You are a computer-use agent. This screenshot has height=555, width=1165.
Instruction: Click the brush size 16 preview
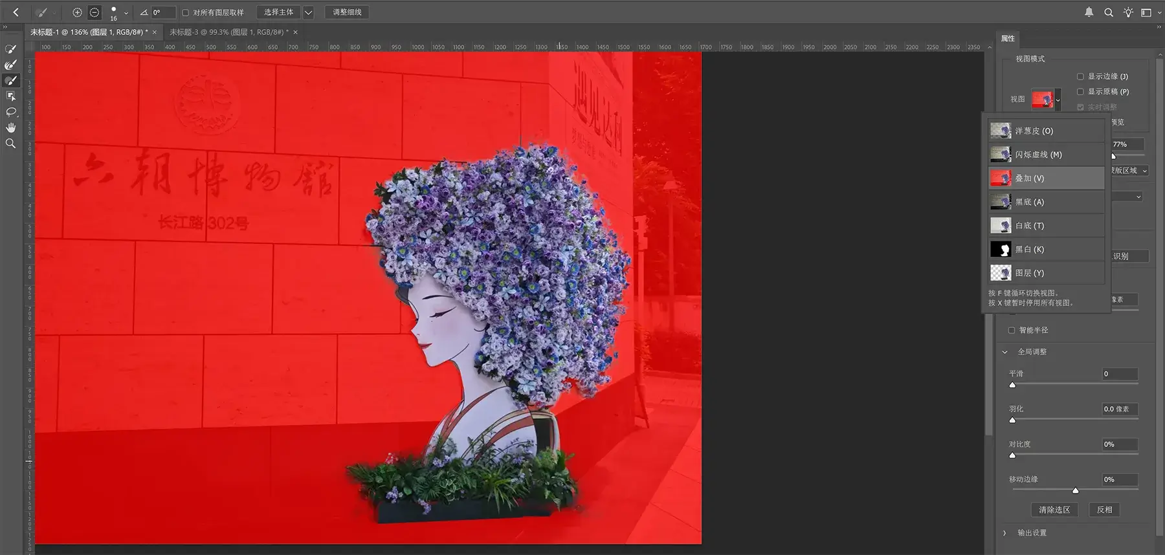click(x=113, y=12)
